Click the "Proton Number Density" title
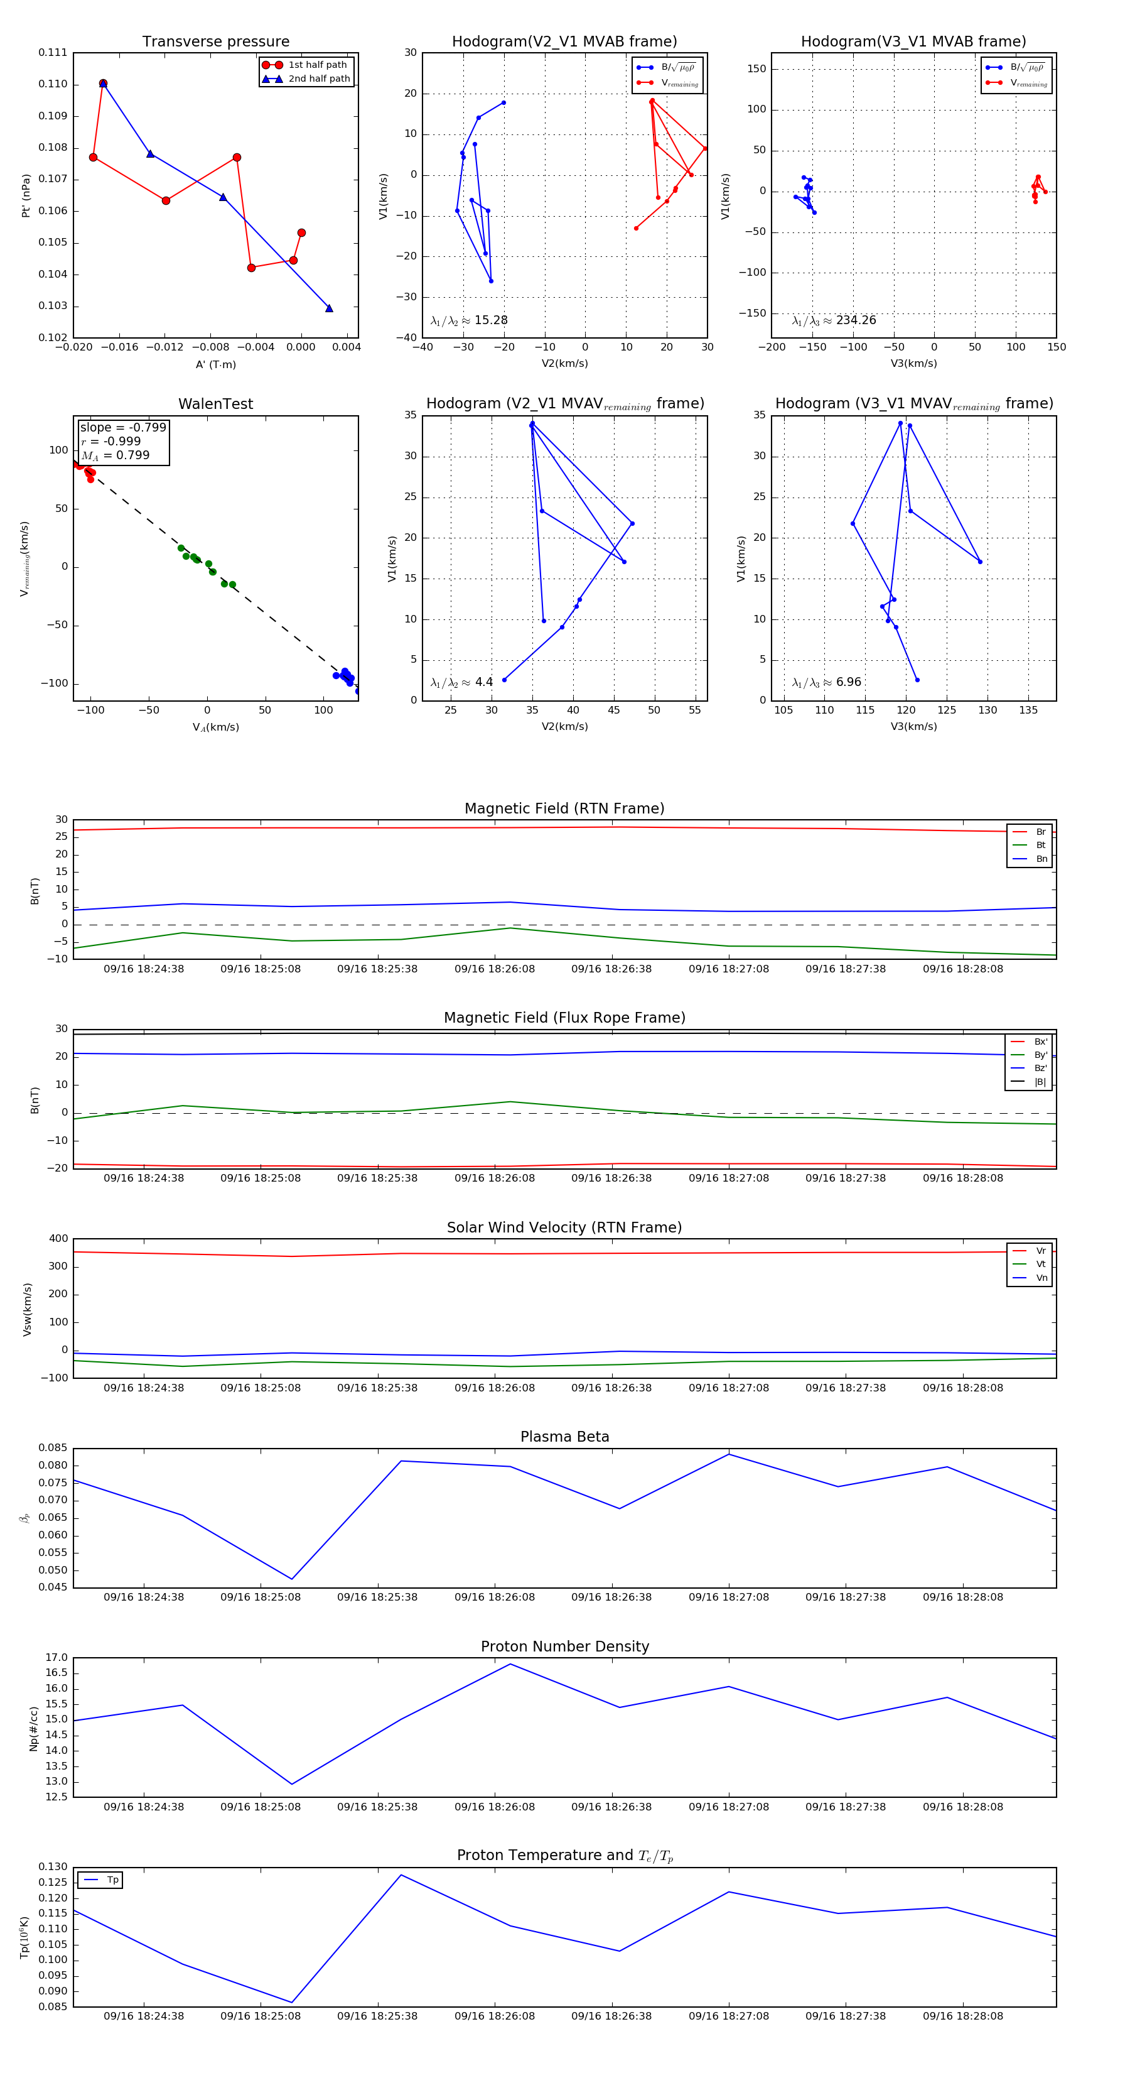 coord(564,1646)
